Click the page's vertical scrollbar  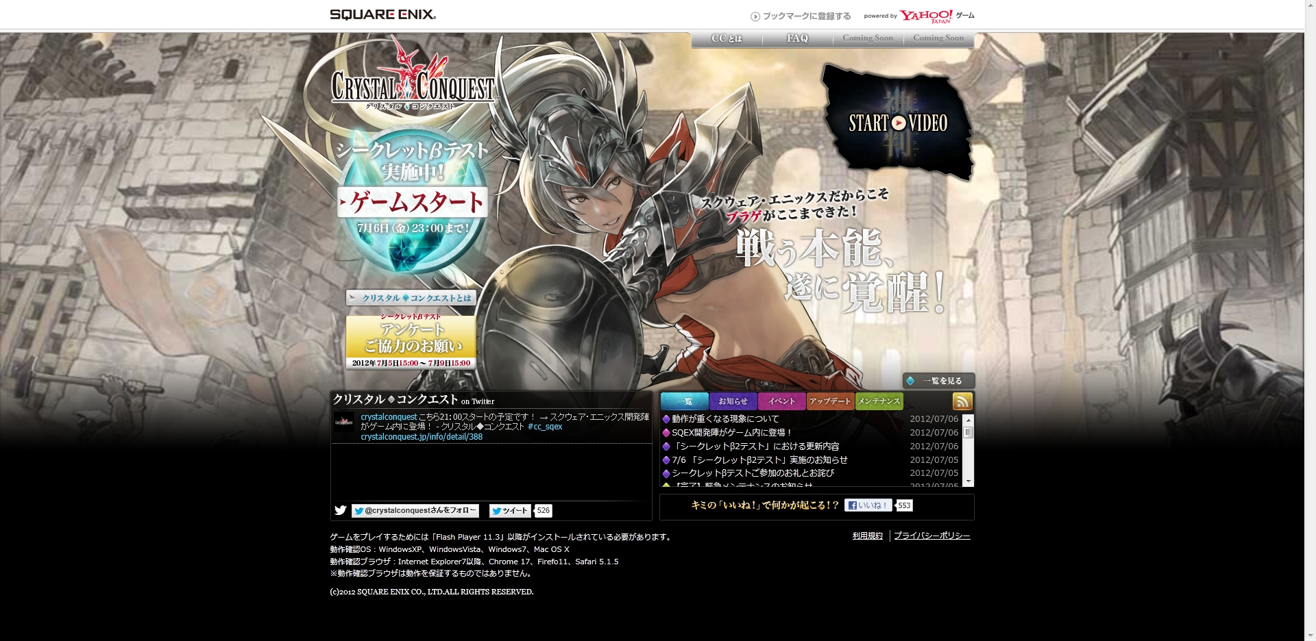point(1310,320)
